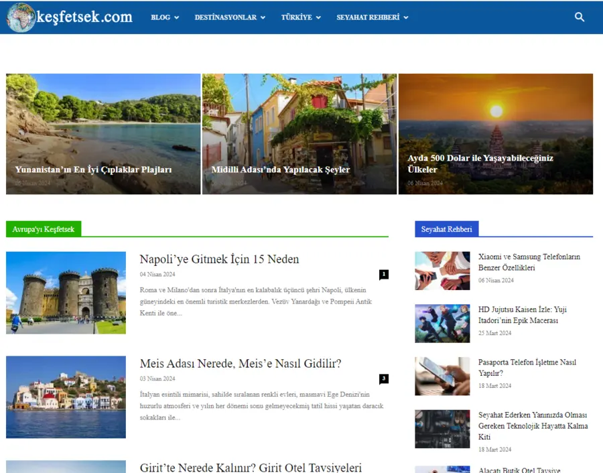Open the DESTİNASYONLAR menu item
This screenshot has height=473, width=603.
225,17
